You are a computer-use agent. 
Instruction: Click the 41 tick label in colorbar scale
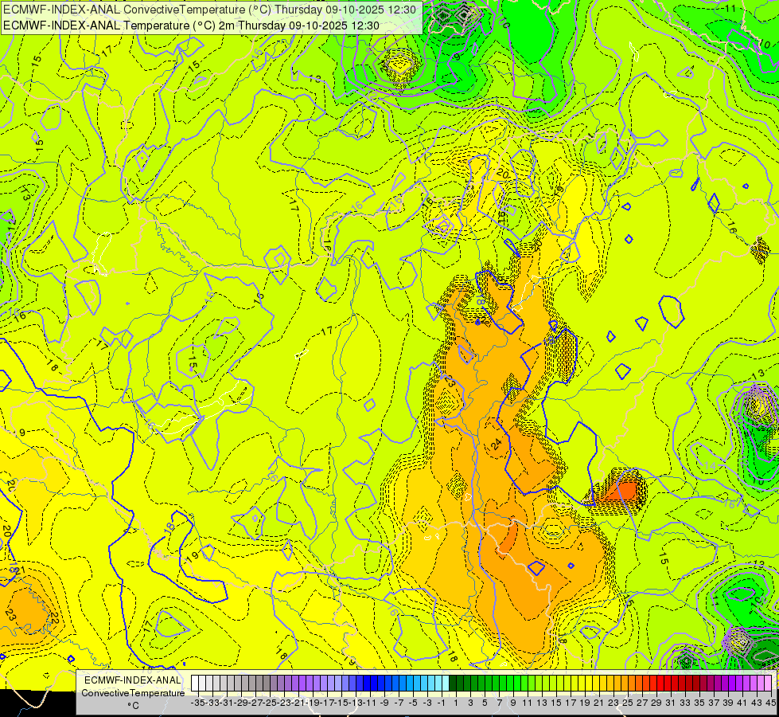tap(742, 703)
